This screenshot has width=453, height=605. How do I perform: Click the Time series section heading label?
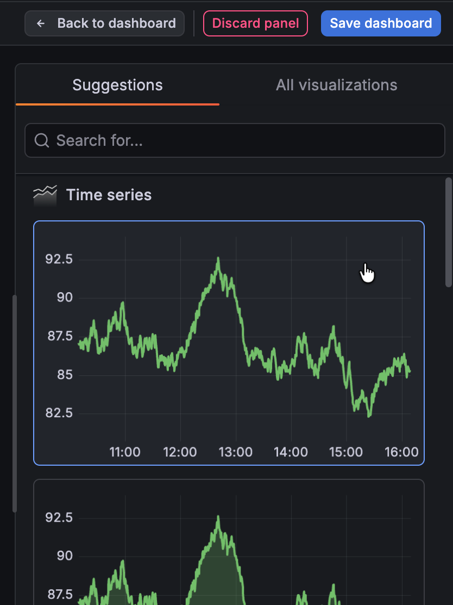[109, 195]
